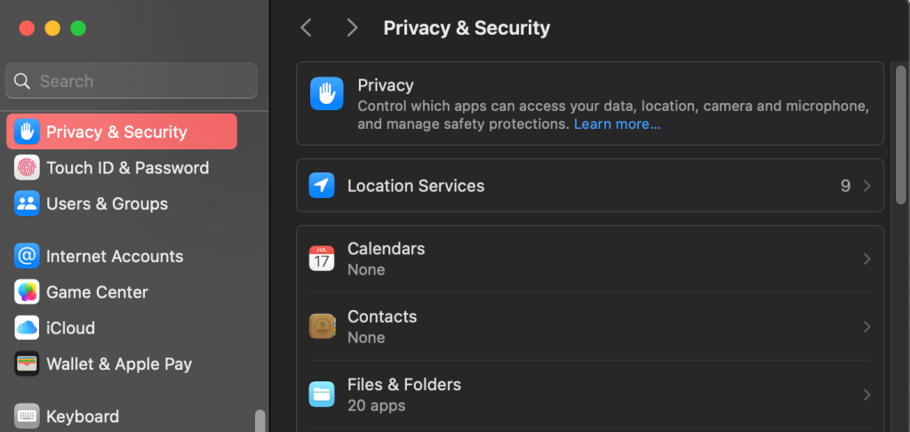Screen dimensions: 910x432
Task: Click the Contacts book icon
Action: [322, 326]
